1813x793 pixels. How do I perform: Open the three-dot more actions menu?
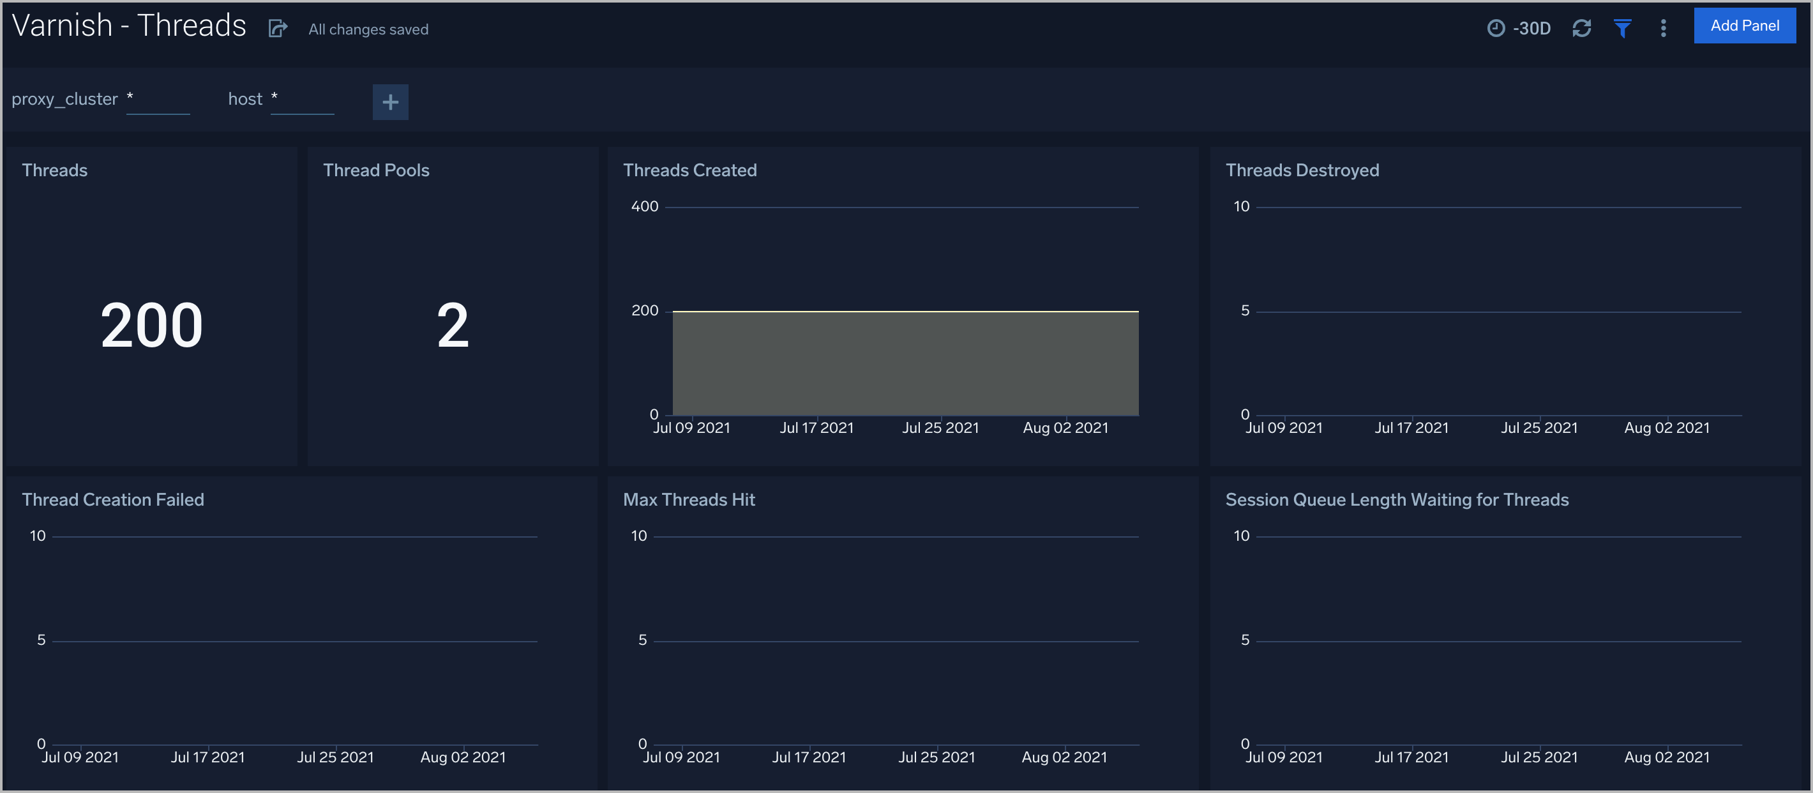coord(1662,28)
